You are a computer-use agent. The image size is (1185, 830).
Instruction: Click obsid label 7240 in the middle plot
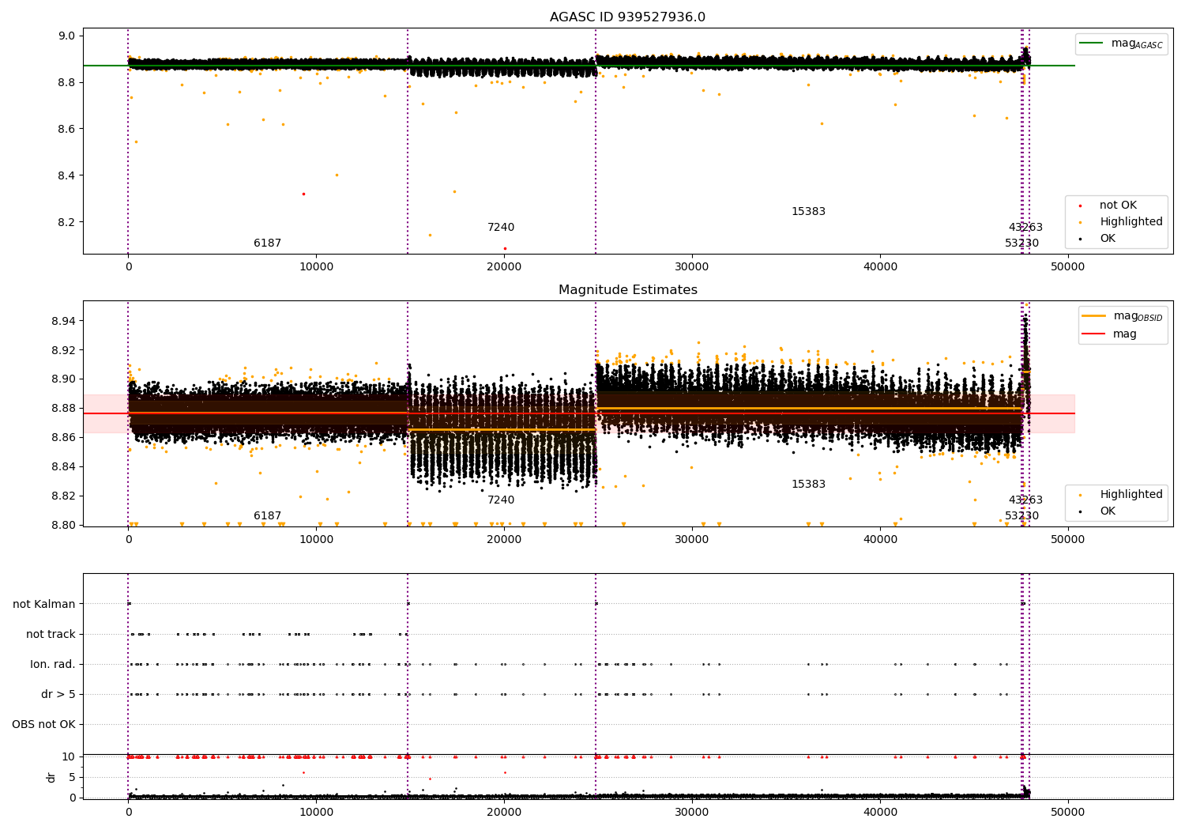(x=501, y=500)
